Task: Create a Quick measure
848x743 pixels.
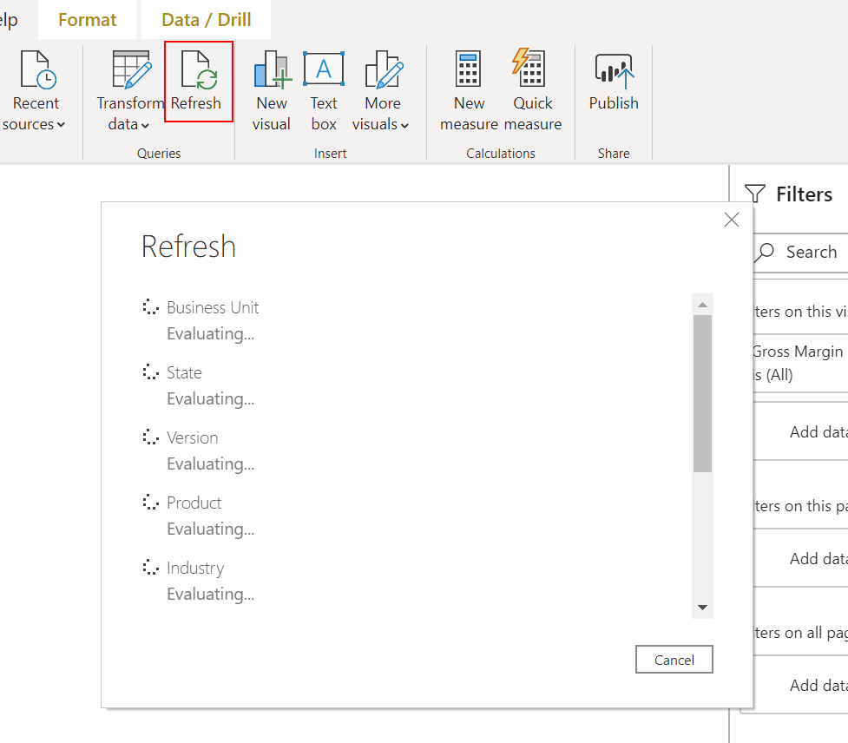Action: [532, 71]
